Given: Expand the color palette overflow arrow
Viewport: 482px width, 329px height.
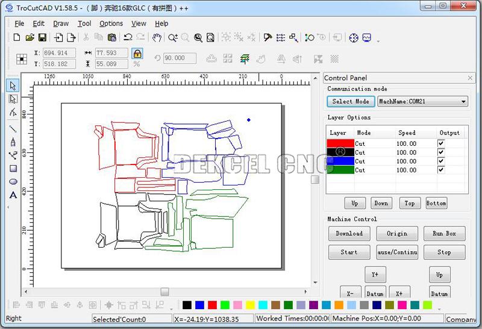Looking at the screenshot, I should pyautogui.click(x=439, y=309).
